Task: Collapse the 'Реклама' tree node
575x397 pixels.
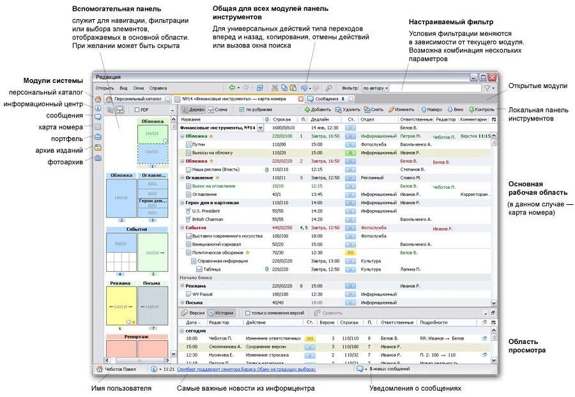Action: click(x=182, y=286)
